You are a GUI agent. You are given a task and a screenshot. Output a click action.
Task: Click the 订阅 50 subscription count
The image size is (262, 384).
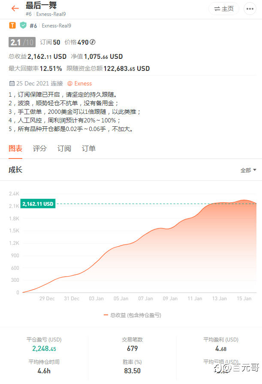(x=50, y=43)
